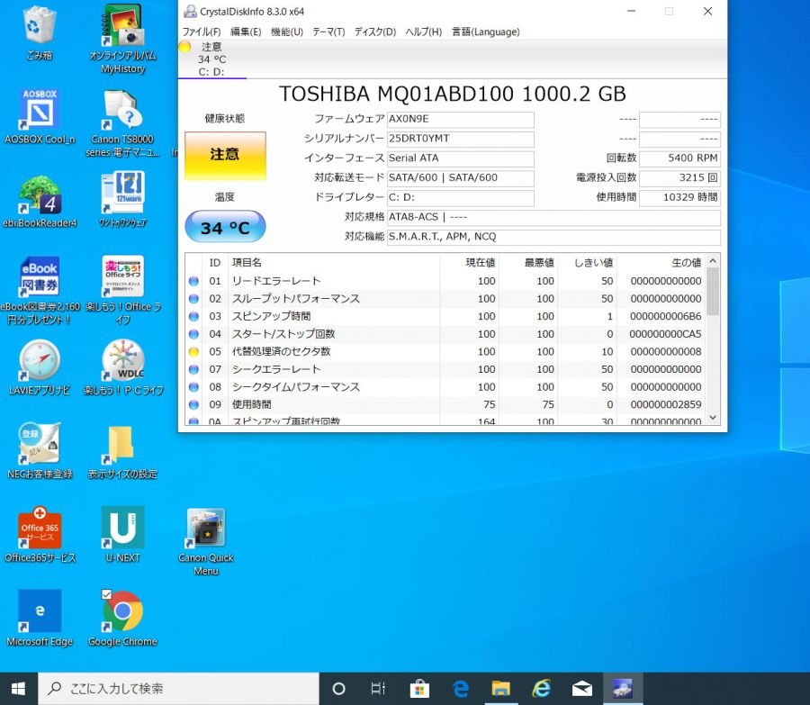Click the yellow caution indicator for ID 05
This screenshot has height=705, width=810.
pos(193,351)
